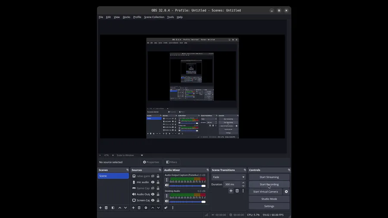Hide the Audio Output source
This screenshot has width=388, height=218.
[153, 194]
